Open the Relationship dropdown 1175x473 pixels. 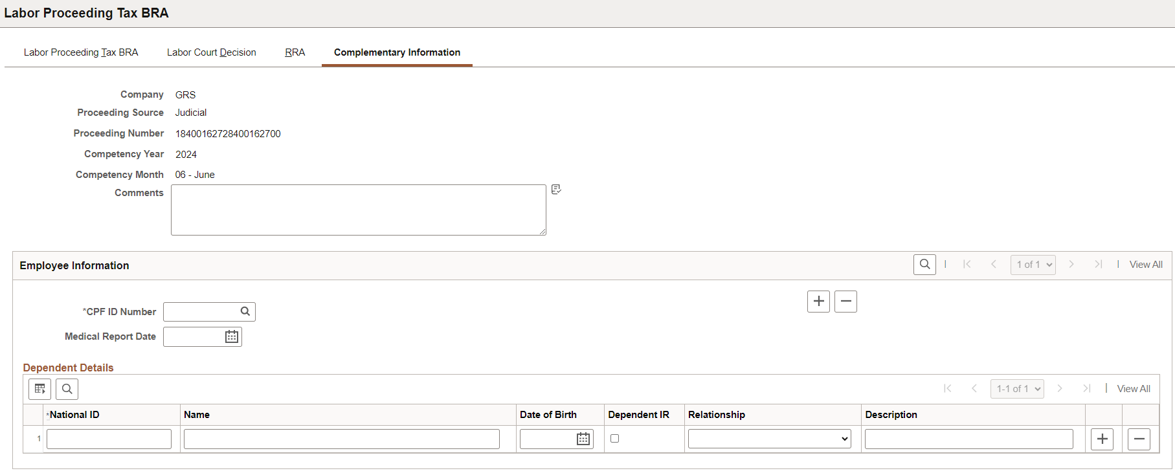[770, 439]
